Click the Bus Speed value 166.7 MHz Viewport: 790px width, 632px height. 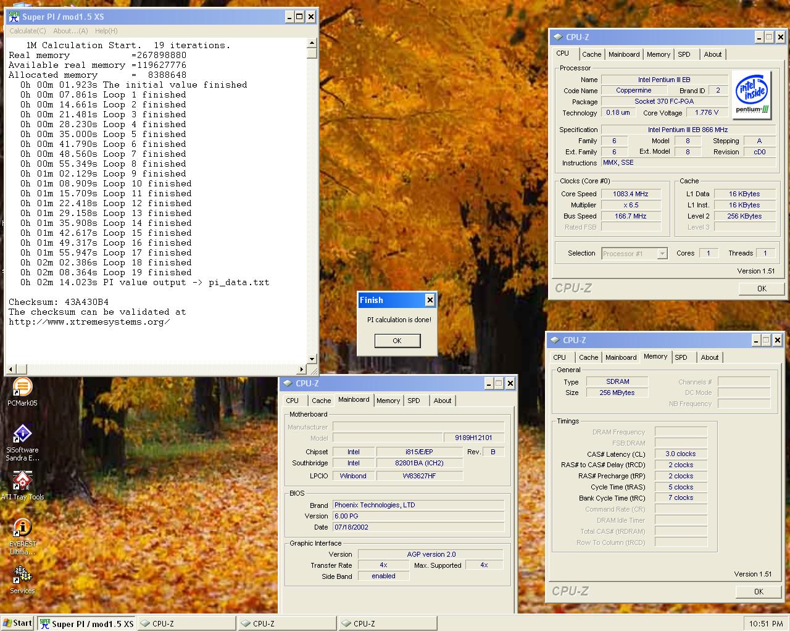[x=631, y=216]
